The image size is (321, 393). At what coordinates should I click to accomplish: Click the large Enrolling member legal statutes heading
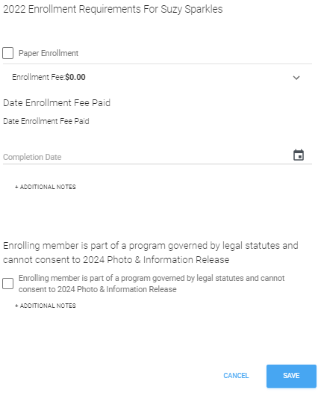click(151, 253)
